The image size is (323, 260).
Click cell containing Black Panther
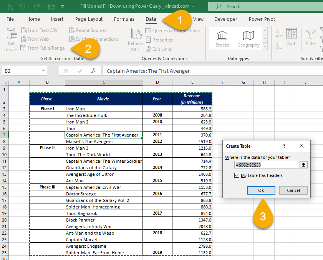104,220
